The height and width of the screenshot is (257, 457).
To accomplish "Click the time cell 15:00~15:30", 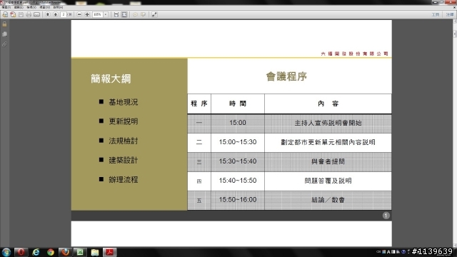I will [x=238, y=142].
